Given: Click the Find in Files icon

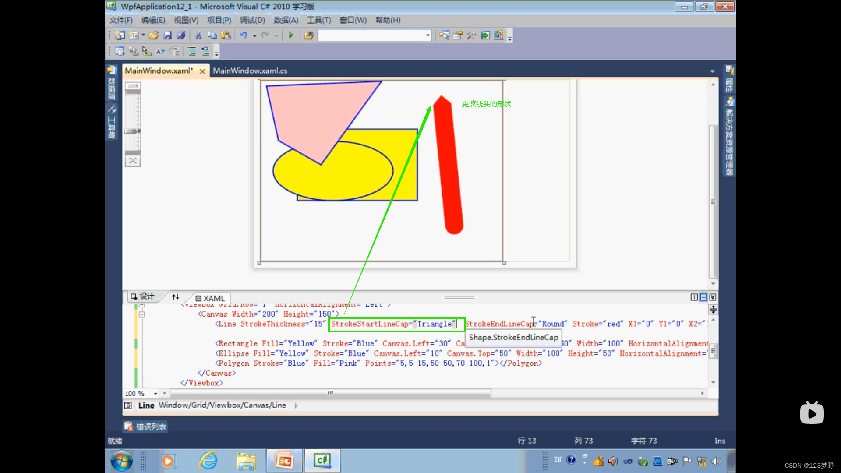Looking at the screenshot, I should 309,35.
